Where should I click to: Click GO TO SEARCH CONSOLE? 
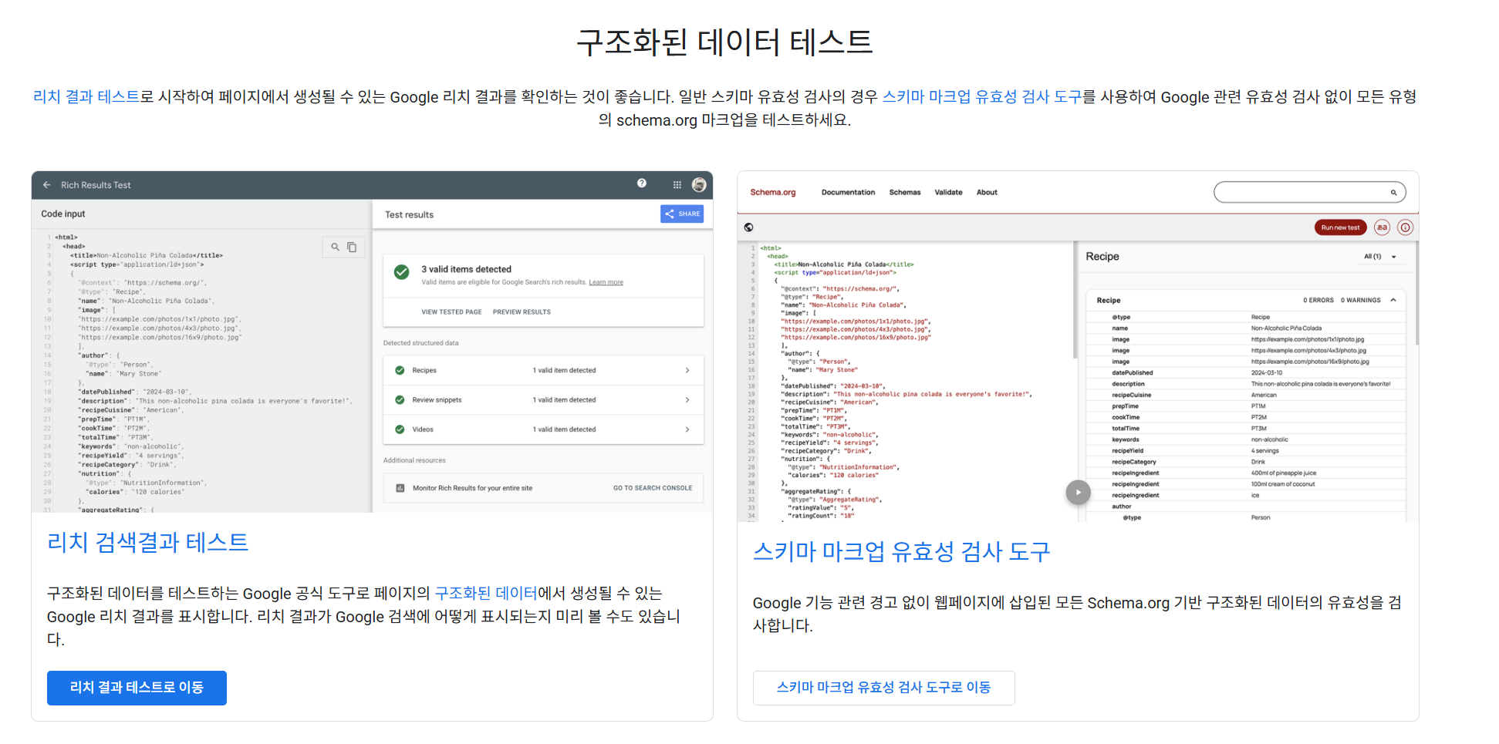tap(653, 488)
